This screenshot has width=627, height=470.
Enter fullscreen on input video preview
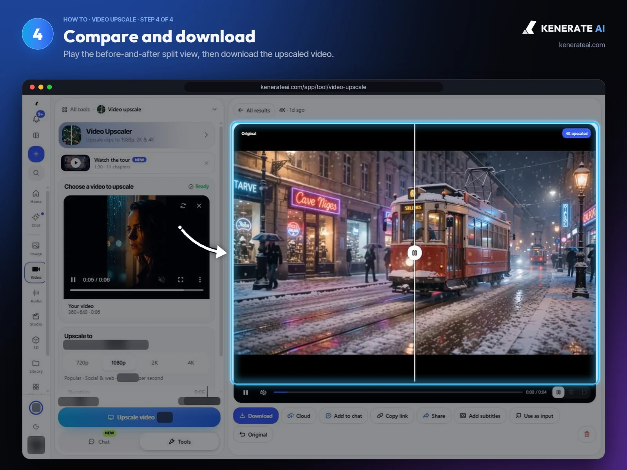(181, 280)
